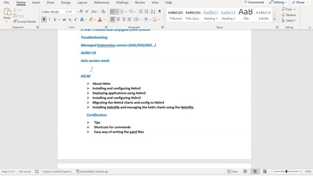
Task: Switch to the References tab
Action: pyautogui.click(x=102, y=2)
